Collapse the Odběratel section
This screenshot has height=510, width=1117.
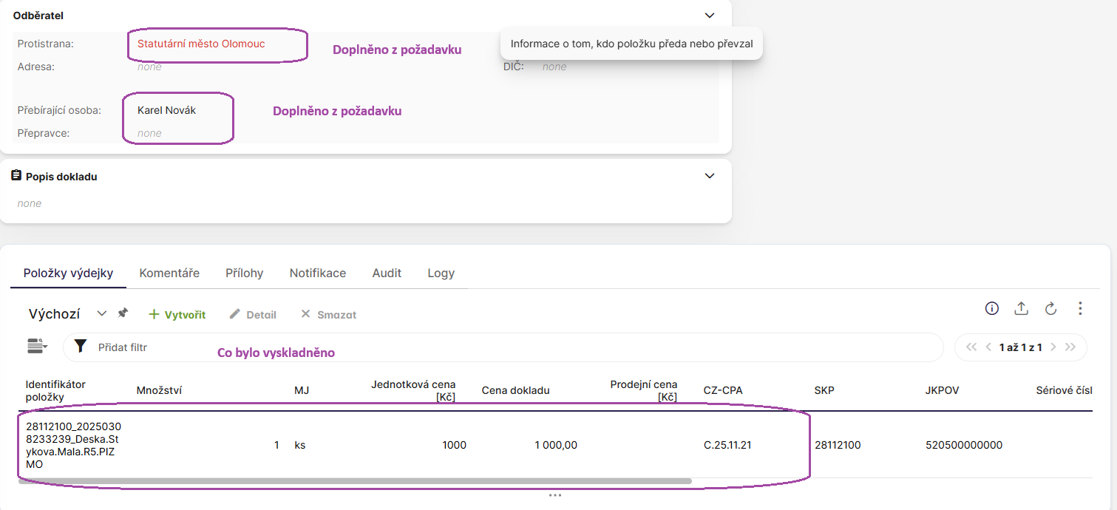[710, 16]
